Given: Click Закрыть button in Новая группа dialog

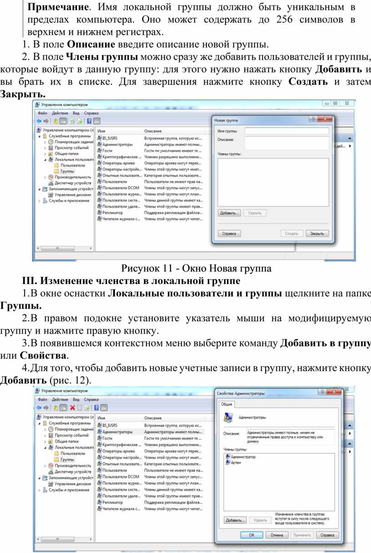Looking at the screenshot, I should [317, 233].
